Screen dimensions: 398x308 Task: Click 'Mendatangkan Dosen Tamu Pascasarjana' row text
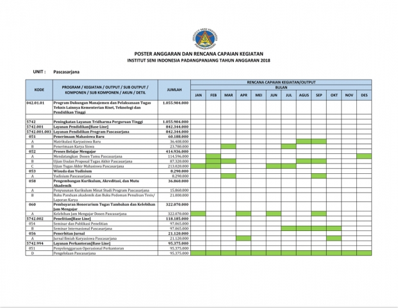point(88,157)
